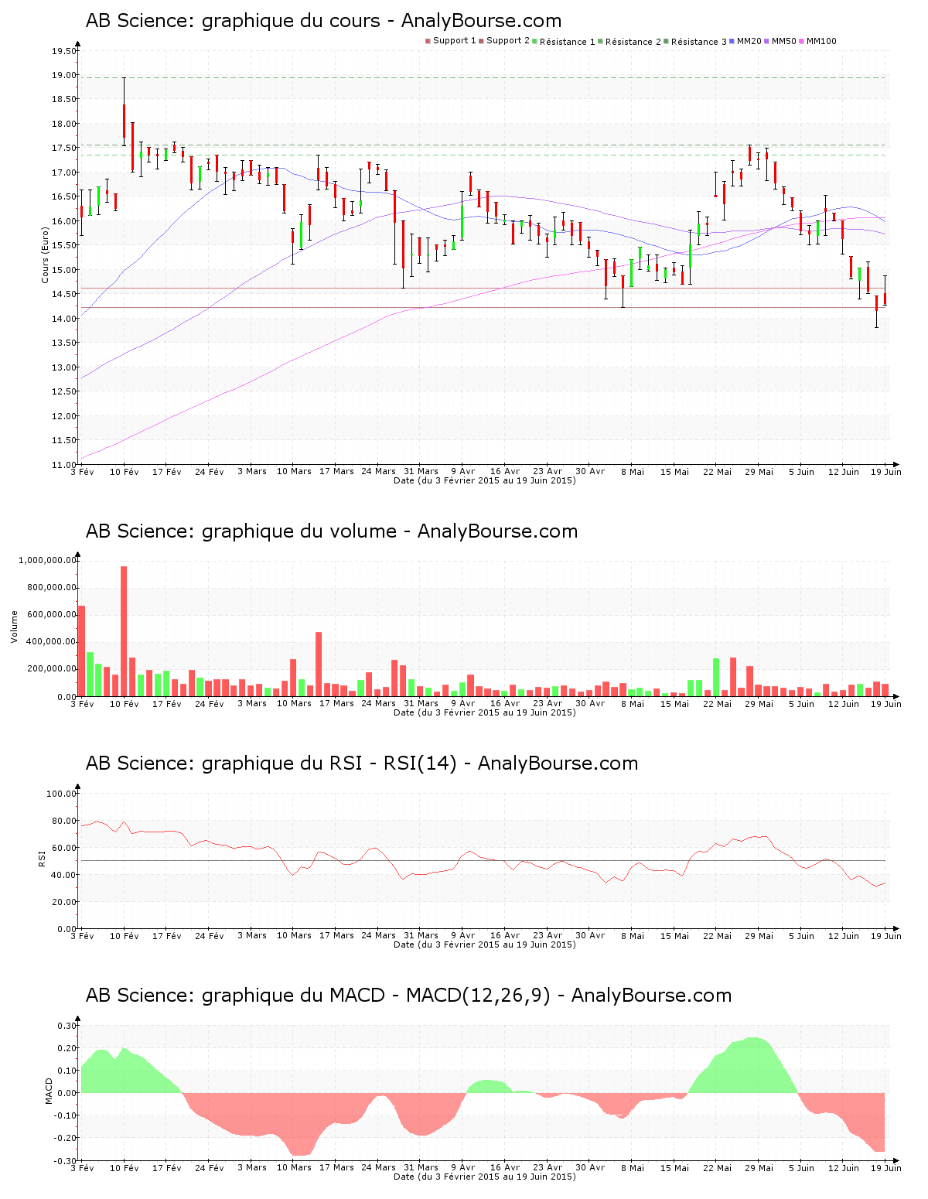This screenshot has width=928, height=1199.
Task: Click the 100.00 RSI axis label
Action: (62, 793)
